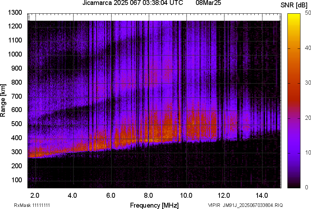Viewport: 311px width, 209px height.
Task: Click the frequency tick label '14.0'
Action: [x=262, y=196]
